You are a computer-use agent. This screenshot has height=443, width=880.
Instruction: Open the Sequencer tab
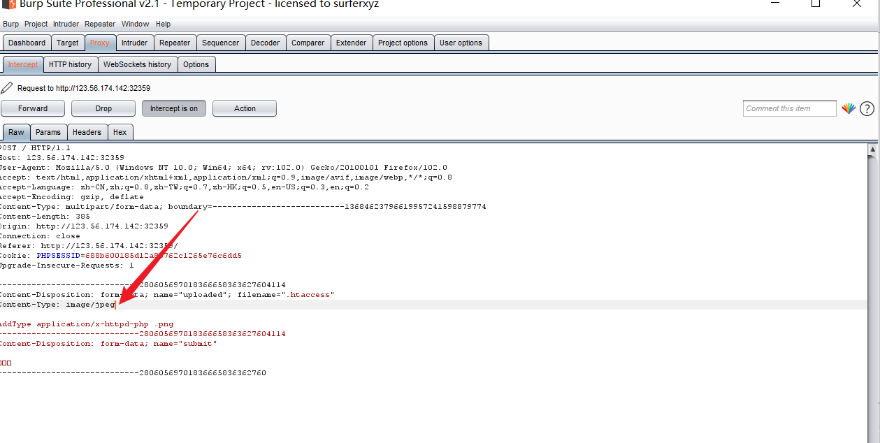point(221,43)
